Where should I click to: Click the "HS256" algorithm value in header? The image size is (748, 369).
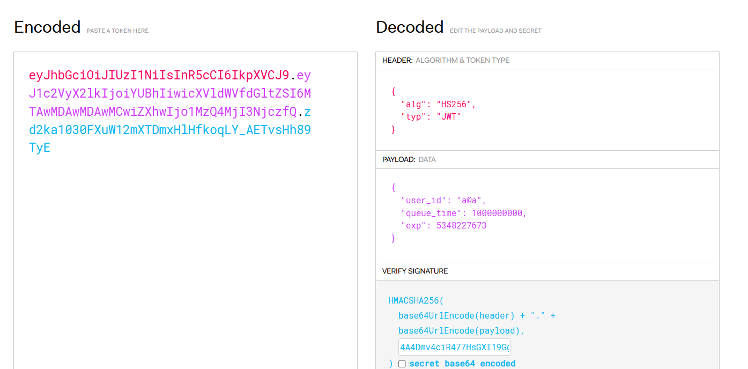tap(456, 104)
